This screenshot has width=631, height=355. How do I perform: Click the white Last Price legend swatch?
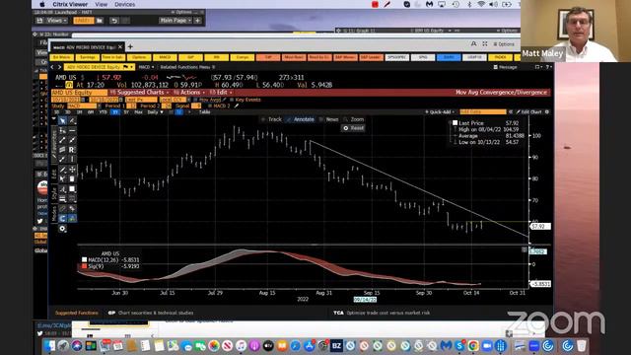point(455,123)
